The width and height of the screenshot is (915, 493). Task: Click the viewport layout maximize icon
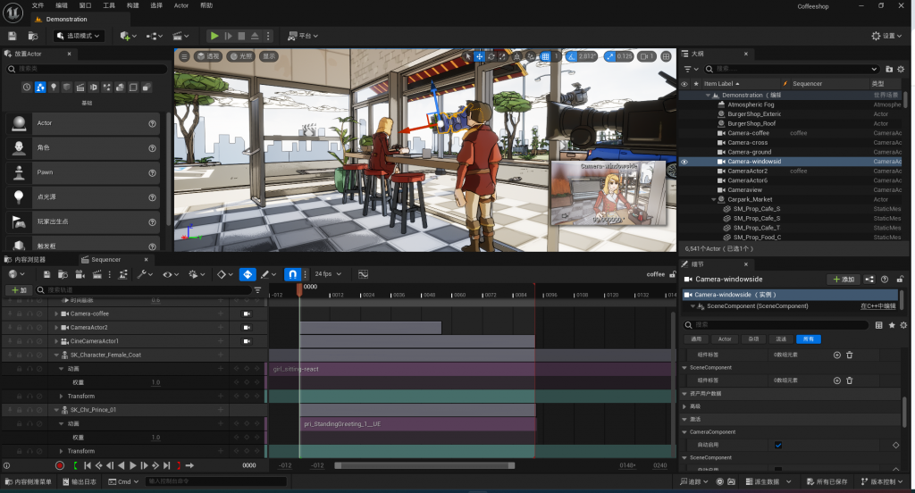coord(666,56)
